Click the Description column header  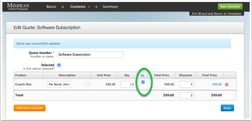pyautogui.click(x=67, y=75)
